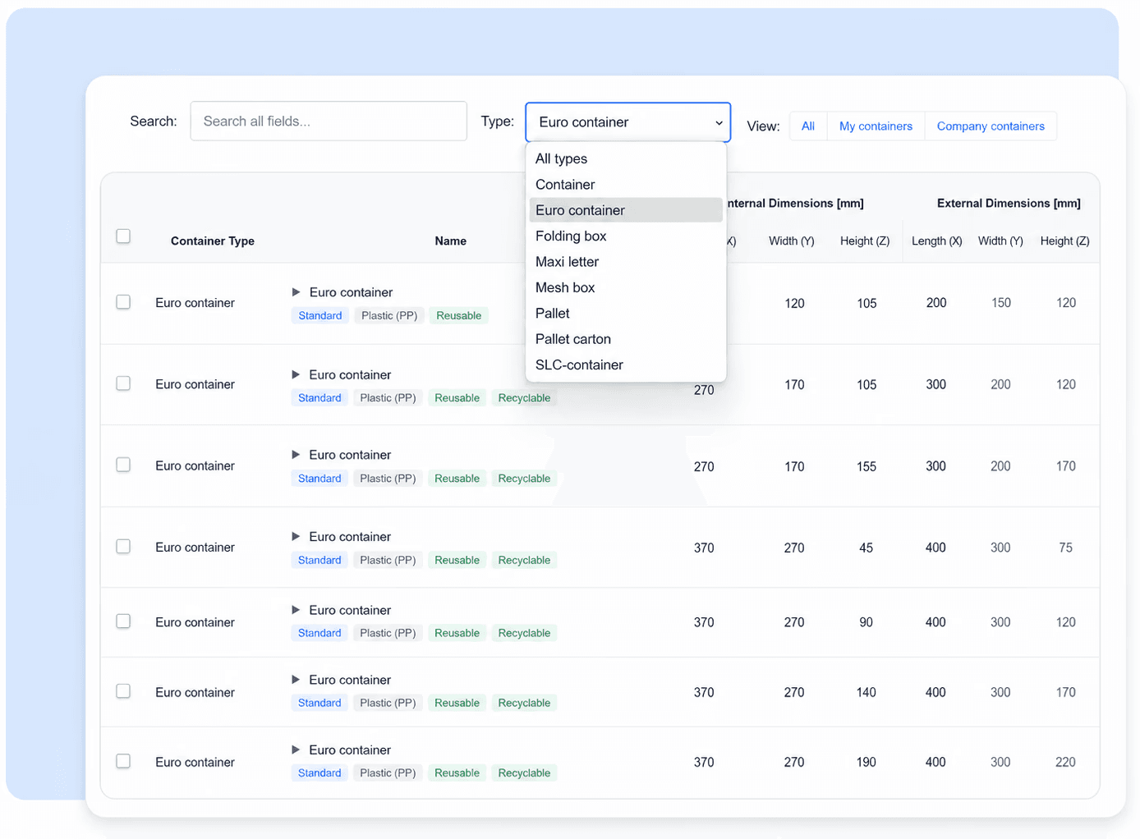Viewport: 1140px width, 839px height.
Task: Check the row with internal height 140
Action: (x=123, y=691)
